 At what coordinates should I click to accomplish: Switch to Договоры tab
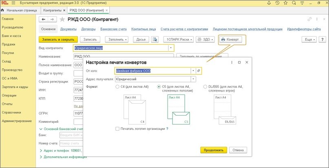(x=88, y=29)
